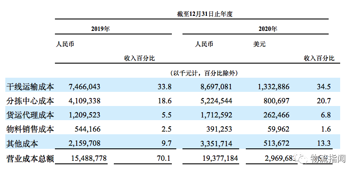Select the percentage 5.5
This screenshot has height=174, width=357.
click(x=167, y=115)
